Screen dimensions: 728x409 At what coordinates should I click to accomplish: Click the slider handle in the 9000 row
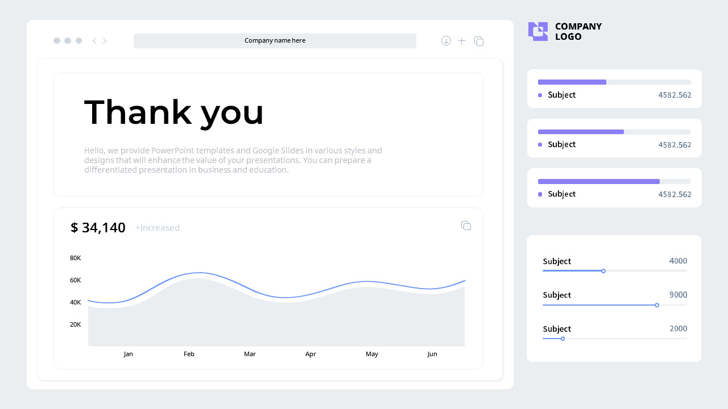[x=657, y=305]
